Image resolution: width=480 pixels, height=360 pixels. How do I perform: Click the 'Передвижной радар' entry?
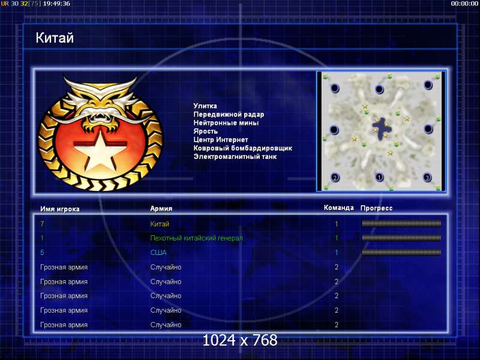[229, 115]
